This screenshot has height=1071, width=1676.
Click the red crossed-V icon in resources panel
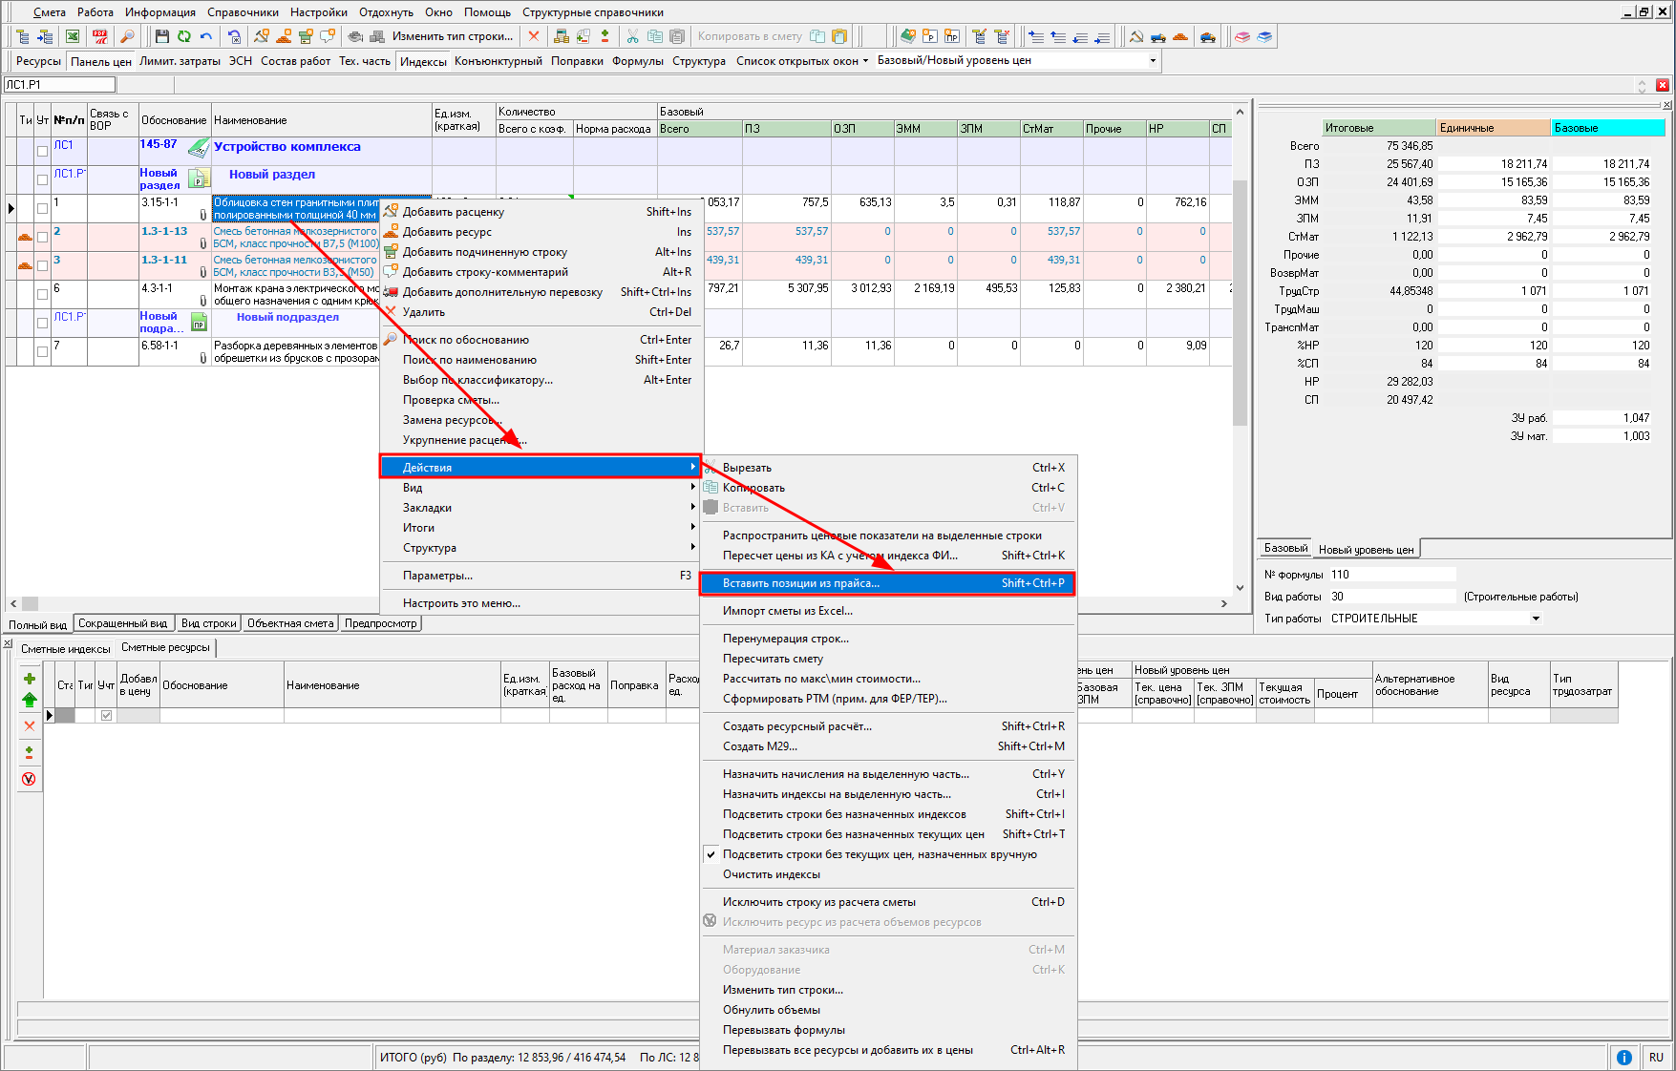(x=29, y=779)
